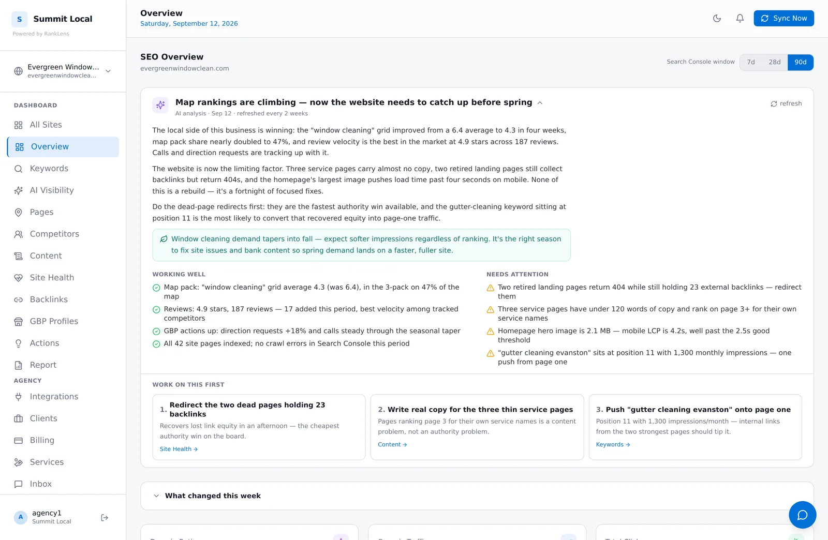Screen dimensions: 828x540
Task: Refresh the AI analysis
Action: click(786, 103)
